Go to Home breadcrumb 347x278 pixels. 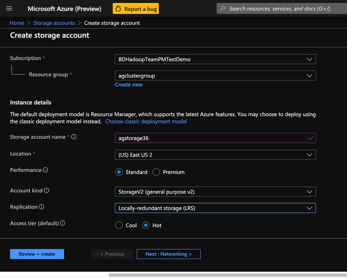17,23
